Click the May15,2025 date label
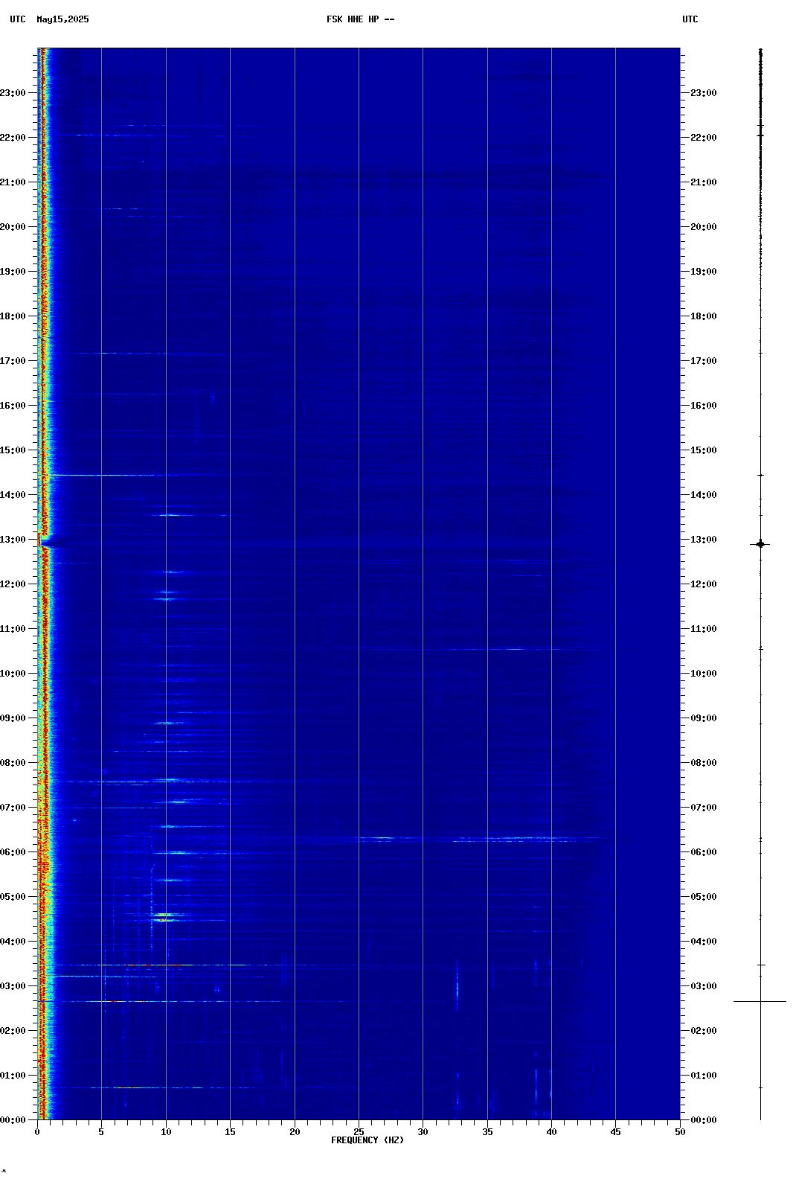The height and width of the screenshot is (1179, 793). pyautogui.click(x=62, y=19)
